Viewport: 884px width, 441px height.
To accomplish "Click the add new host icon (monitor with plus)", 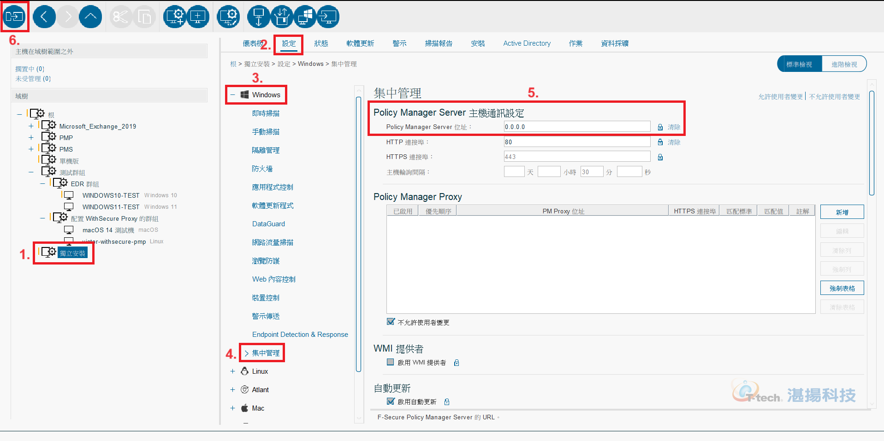I will (x=198, y=17).
